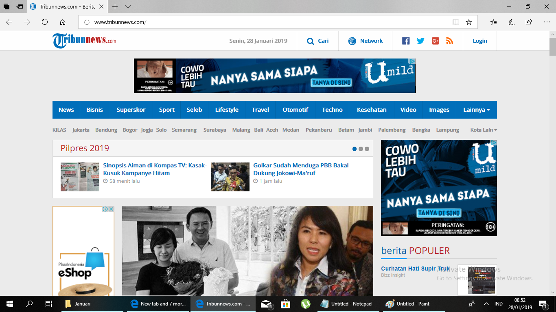Open Reading view book icon
556x312 pixels.
tap(456, 22)
